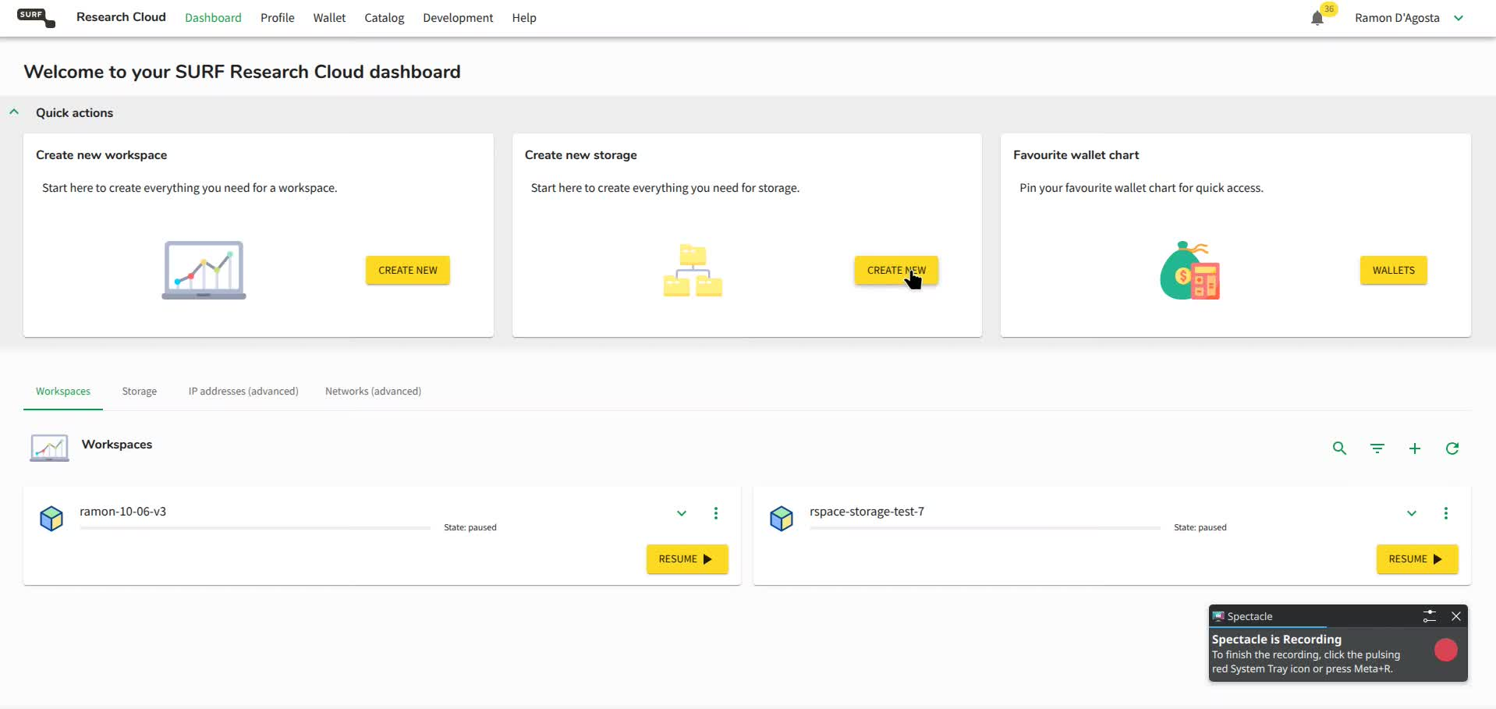
Task: Refresh the workspaces list
Action: (x=1452, y=448)
